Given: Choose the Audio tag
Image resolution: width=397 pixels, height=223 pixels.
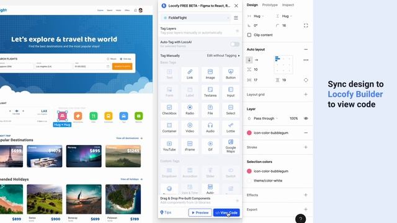Looking at the screenshot, I should pos(210,128).
